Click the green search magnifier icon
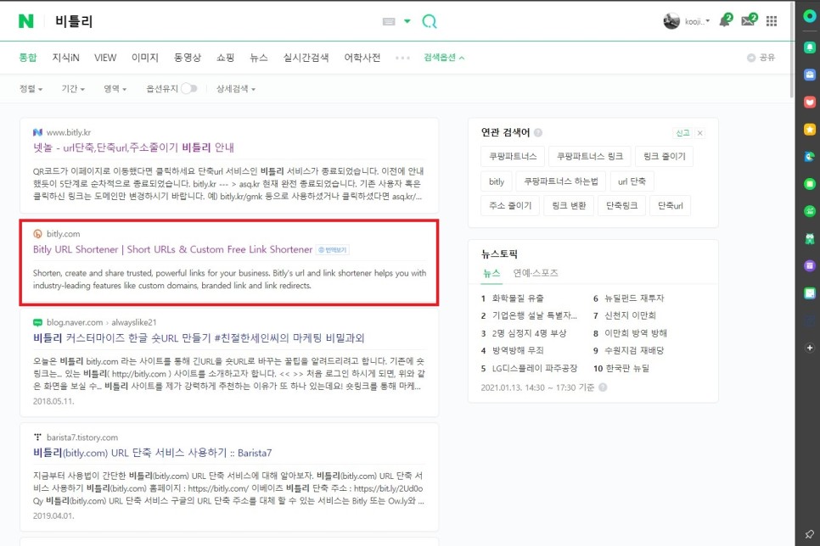Image resolution: width=820 pixels, height=546 pixels. coord(430,21)
